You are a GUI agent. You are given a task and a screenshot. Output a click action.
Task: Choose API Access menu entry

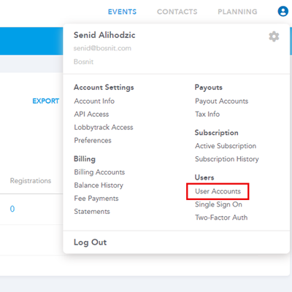pos(91,114)
